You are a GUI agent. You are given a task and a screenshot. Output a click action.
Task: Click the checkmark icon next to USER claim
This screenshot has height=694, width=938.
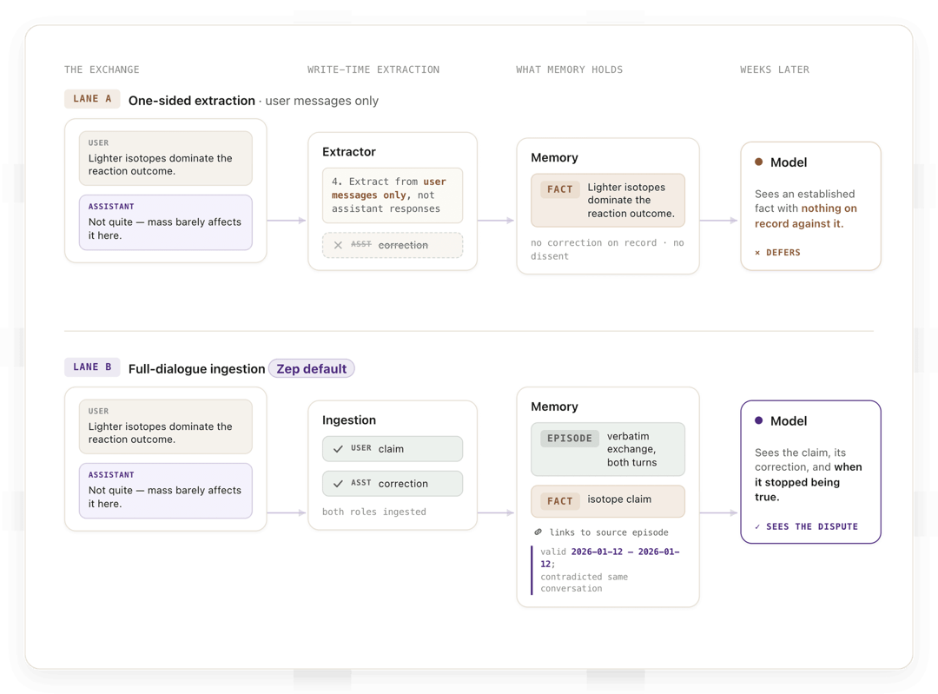click(x=338, y=449)
